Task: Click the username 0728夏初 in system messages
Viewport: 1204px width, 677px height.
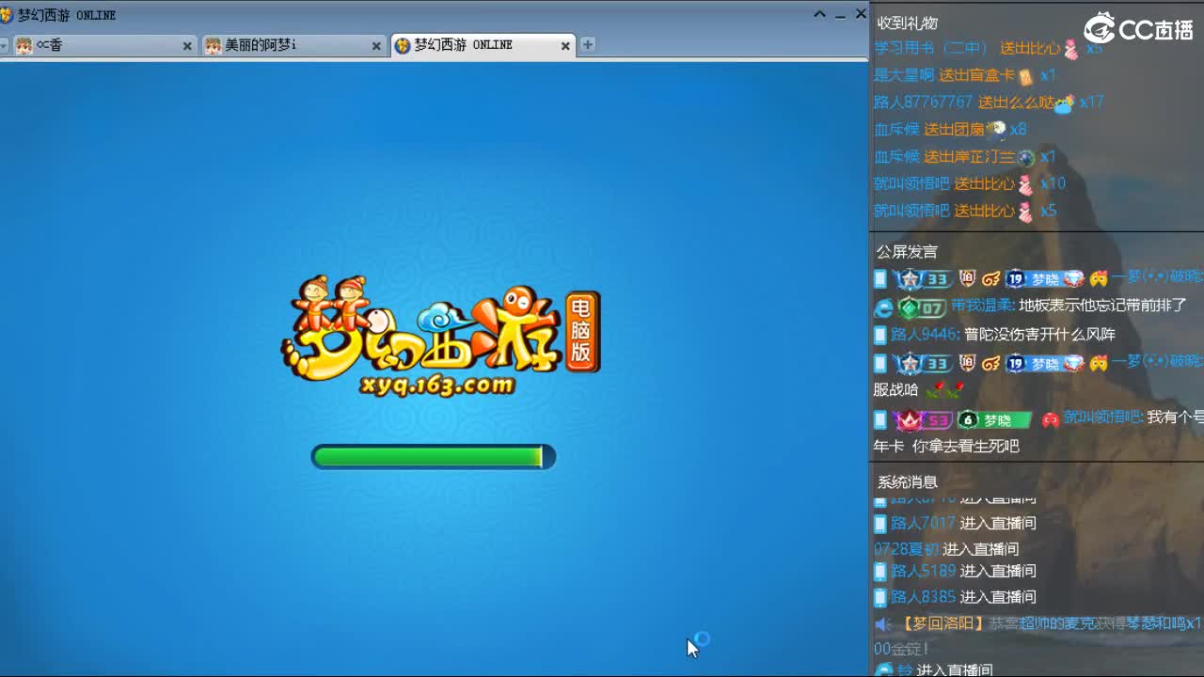Action: point(907,549)
